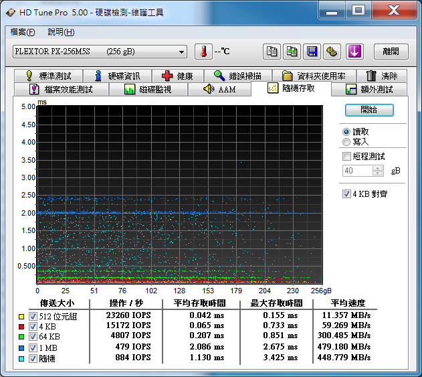Click the 448.779 MB/s value
The image size is (422, 377).
click(344, 358)
